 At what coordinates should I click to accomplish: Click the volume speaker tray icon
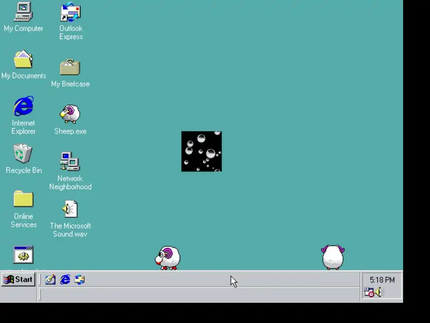tap(380, 292)
